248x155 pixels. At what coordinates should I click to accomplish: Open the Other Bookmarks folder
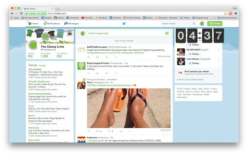(227, 18)
